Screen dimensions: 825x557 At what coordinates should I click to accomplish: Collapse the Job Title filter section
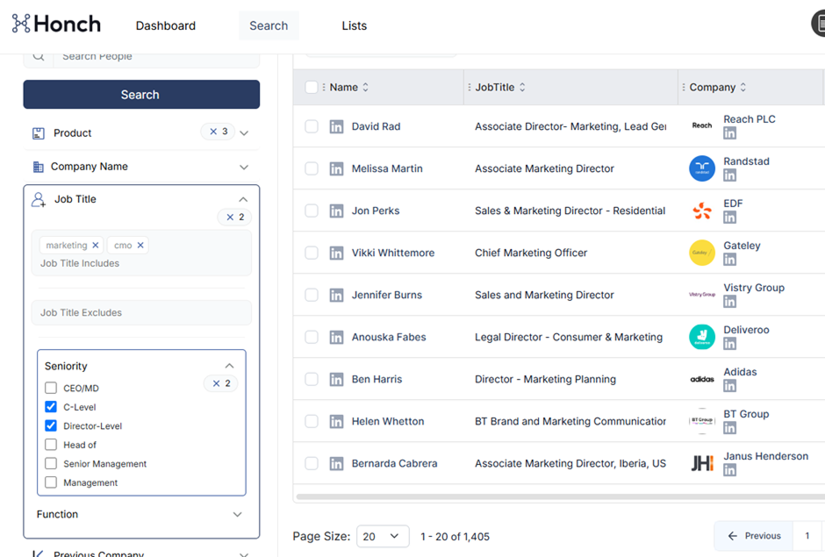[243, 199]
